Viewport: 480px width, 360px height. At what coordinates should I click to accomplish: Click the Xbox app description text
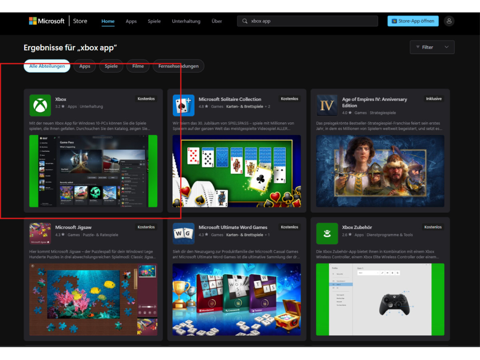pyautogui.click(x=90, y=126)
